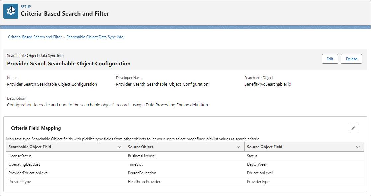Click the SETUP label text
The height and width of the screenshot is (196, 371).
(26, 6)
